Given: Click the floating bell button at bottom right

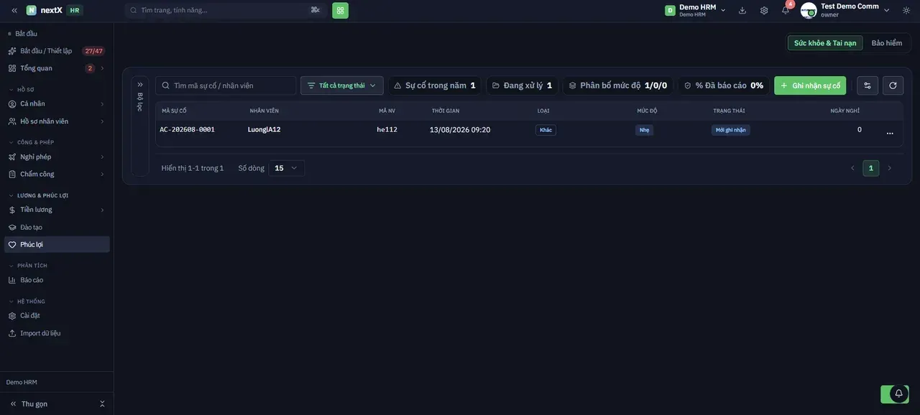Looking at the screenshot, I should coord(898,393).
